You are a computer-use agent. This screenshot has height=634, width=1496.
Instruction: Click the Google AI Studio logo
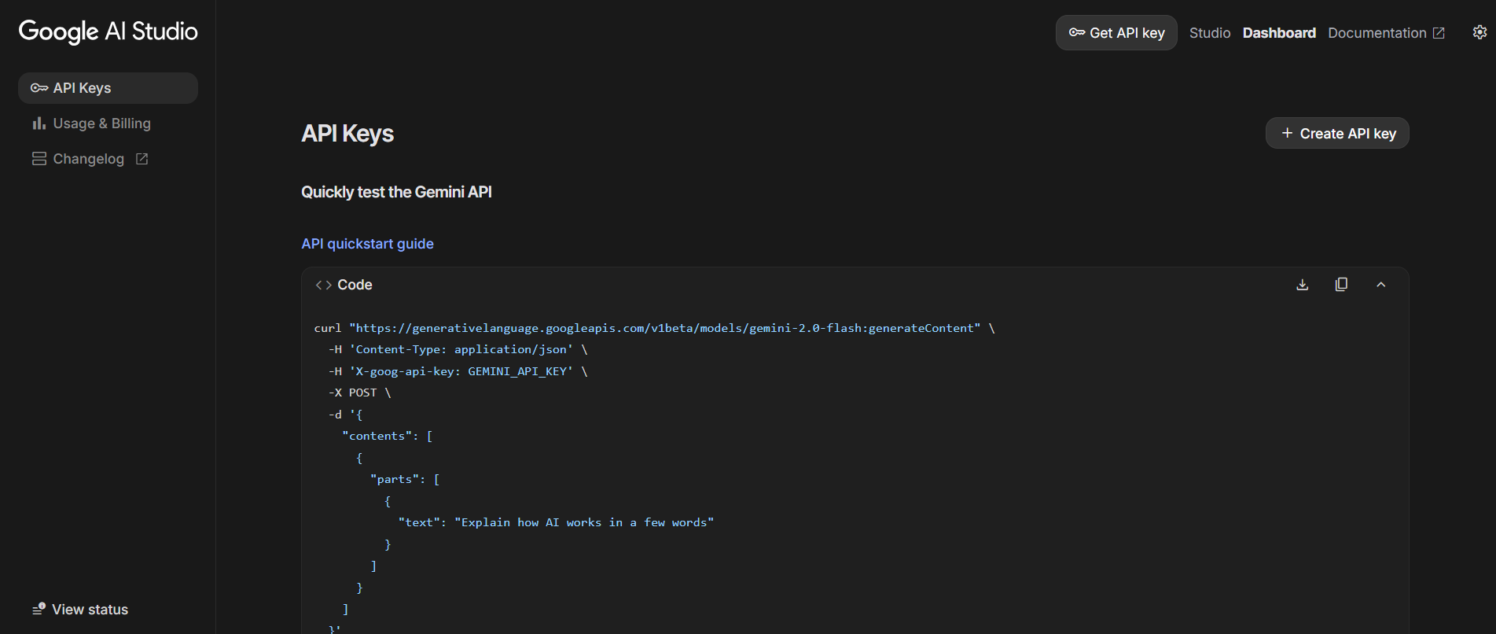tap(108, 31)
